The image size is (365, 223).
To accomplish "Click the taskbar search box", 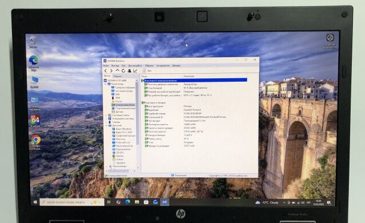I will coord(72,202).
